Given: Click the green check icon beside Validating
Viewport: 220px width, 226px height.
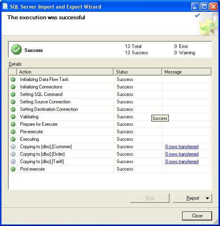Looking at the screenshot, I should tap(13, 117).
